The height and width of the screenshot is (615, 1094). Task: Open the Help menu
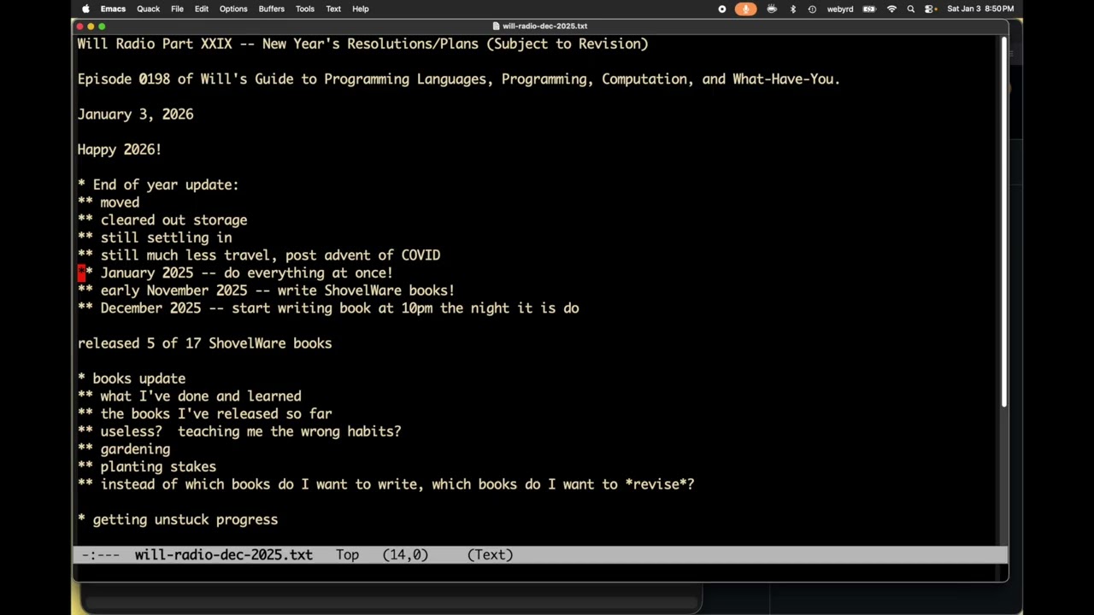(x=361, y=9)
